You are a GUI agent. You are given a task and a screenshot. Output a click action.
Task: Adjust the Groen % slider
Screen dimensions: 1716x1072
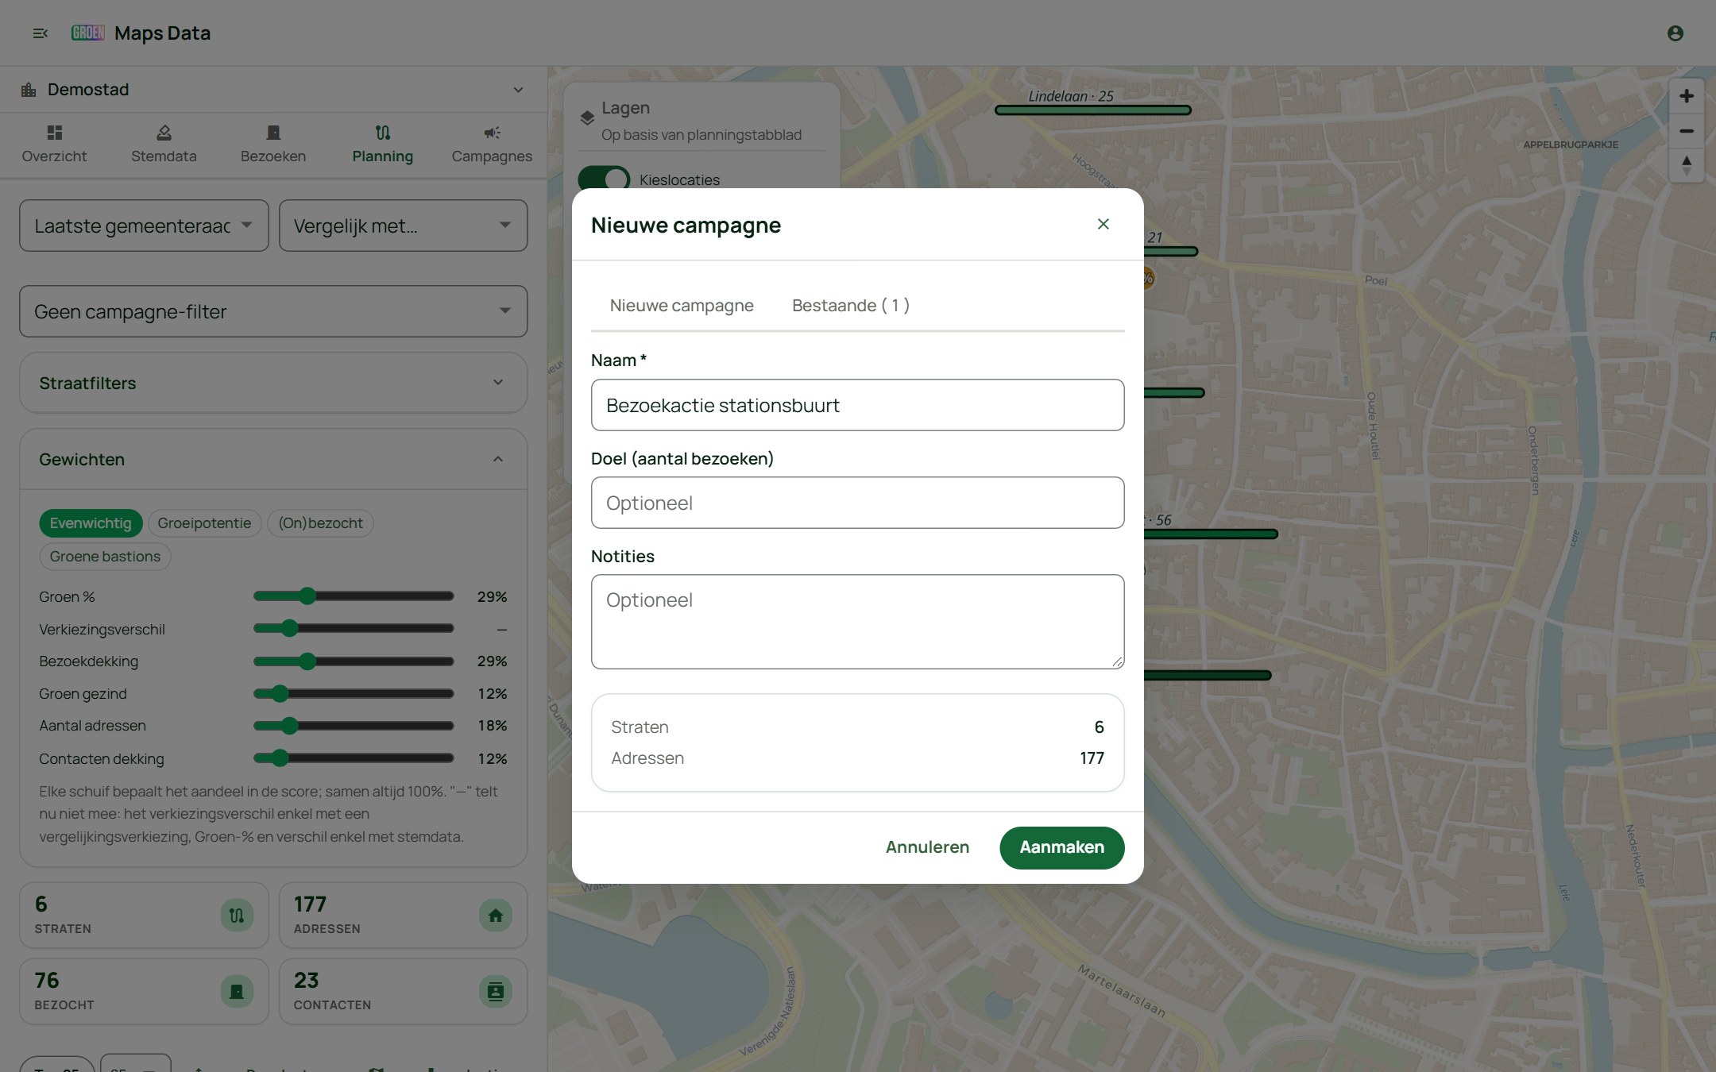[x=354, y=596]
